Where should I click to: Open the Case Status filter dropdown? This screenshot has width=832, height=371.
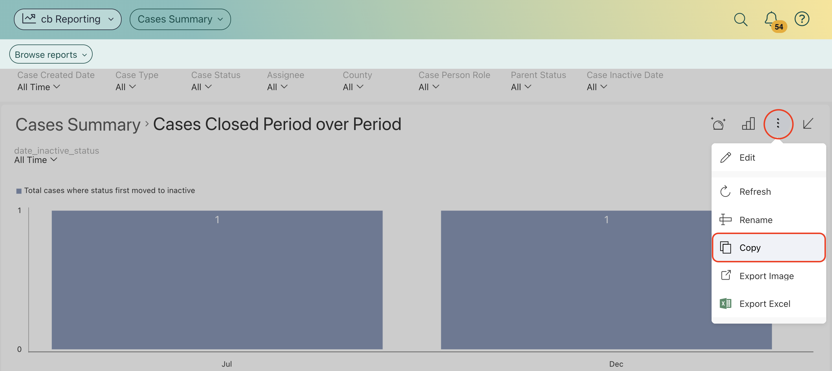click(x=201, y=87)
